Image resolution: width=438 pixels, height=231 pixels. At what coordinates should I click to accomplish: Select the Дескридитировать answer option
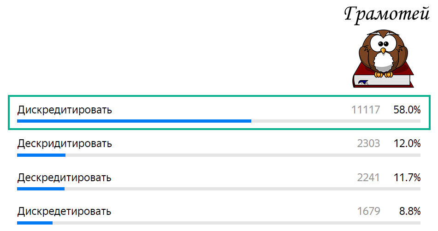tap(65, 144)
